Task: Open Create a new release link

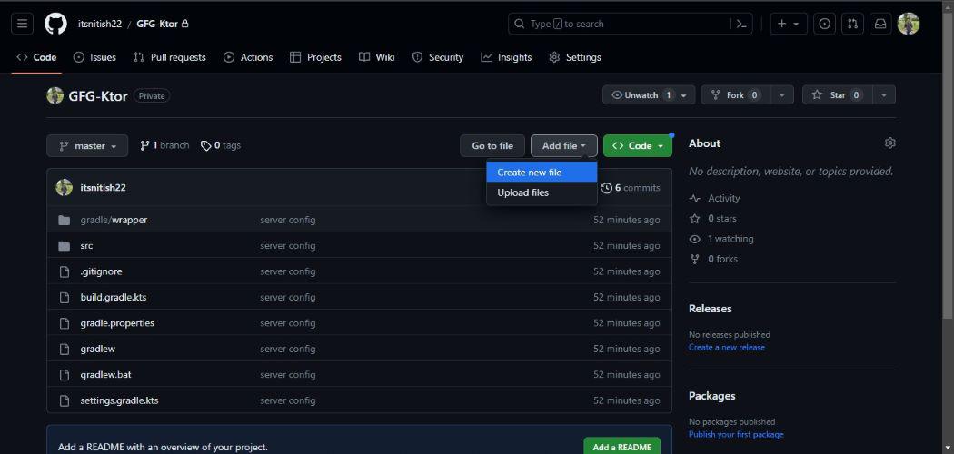Action: click(727, 348)
